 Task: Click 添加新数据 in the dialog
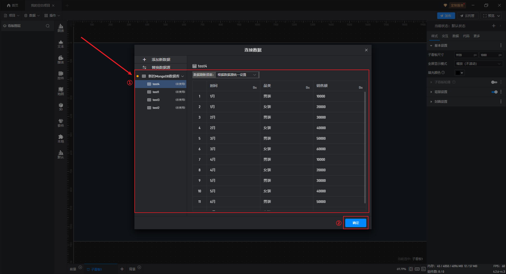(161, 60)
